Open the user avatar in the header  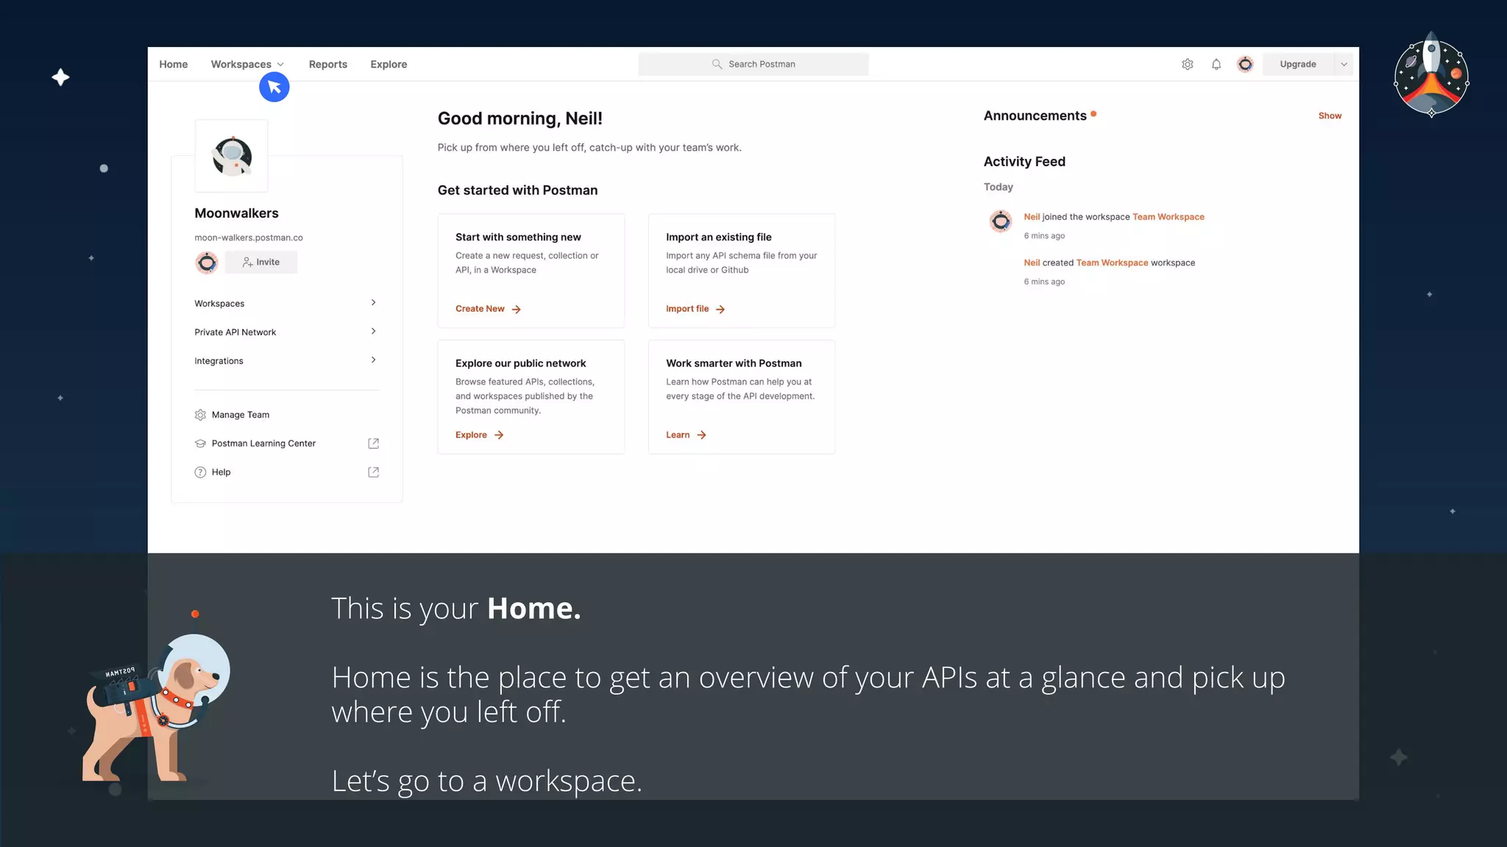pyautogui.click(x=1245, y=65)
